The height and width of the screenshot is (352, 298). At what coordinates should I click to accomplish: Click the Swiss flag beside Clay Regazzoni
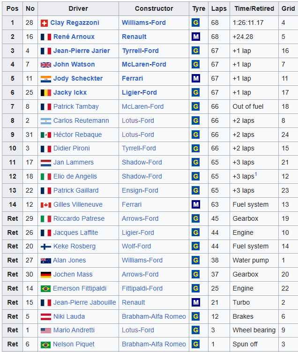click(x=44, y=23)
